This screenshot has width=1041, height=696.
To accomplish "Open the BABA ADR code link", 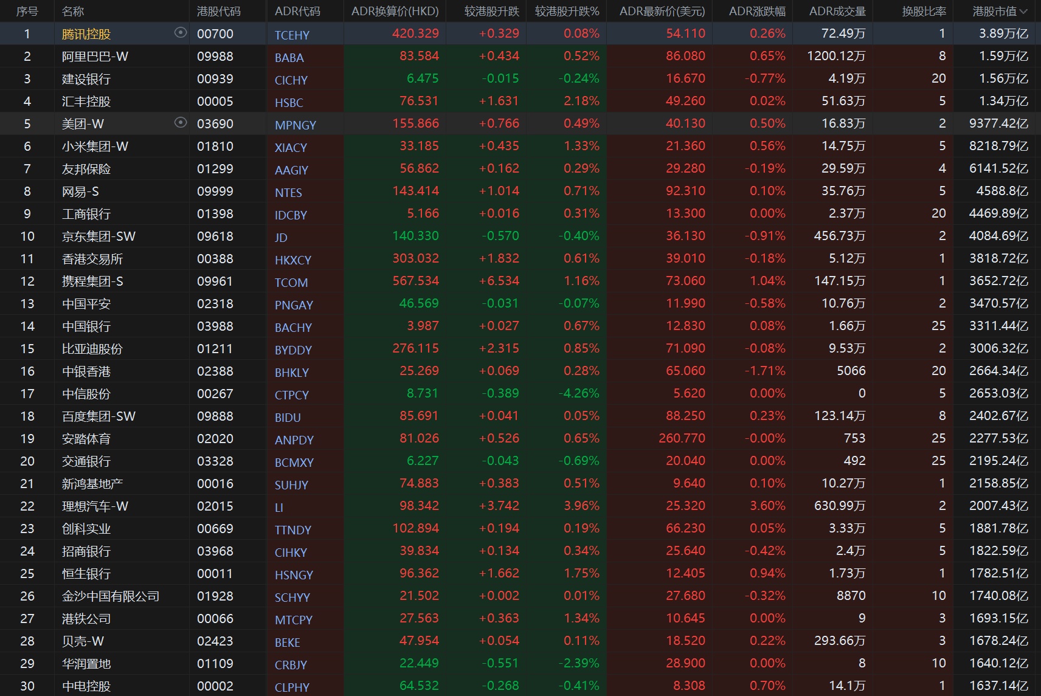I will click(289, 58).
